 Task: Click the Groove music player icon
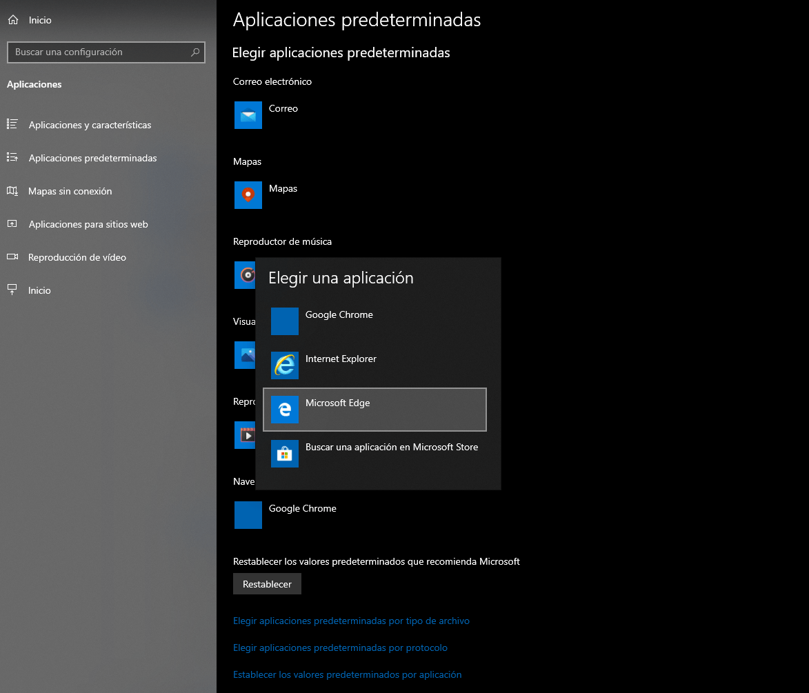pyautogui.click(x=245, y=275)
